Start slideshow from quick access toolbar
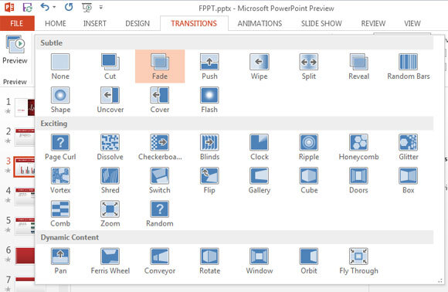The image size is (448, 292). [x=87, y=8]
